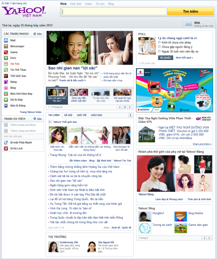Click the Hình ảnh picture icon
This screenshot has height=259, width=217.
click(98, 160)
